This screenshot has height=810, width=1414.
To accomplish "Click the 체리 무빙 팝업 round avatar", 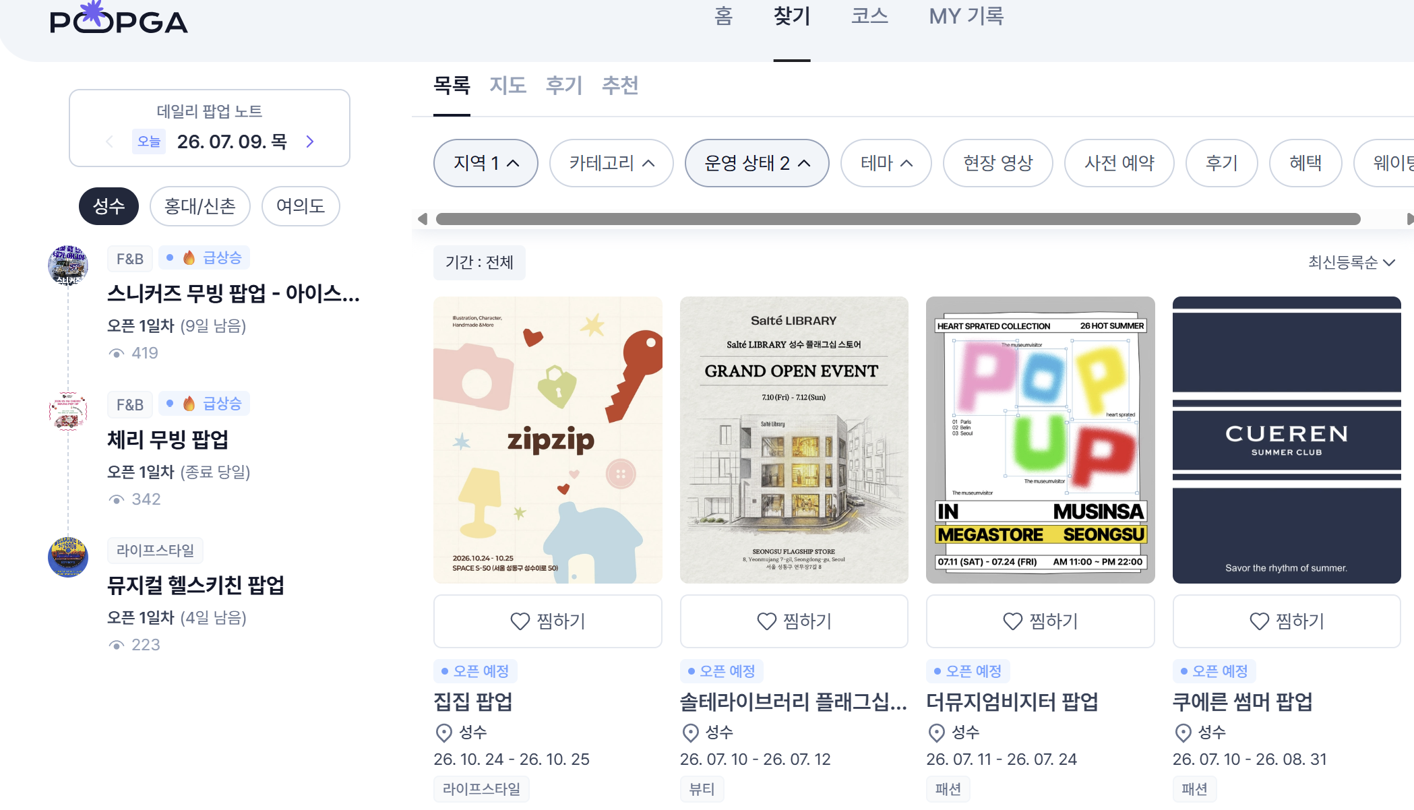I will pyautogui.click(x=68, y=411).
